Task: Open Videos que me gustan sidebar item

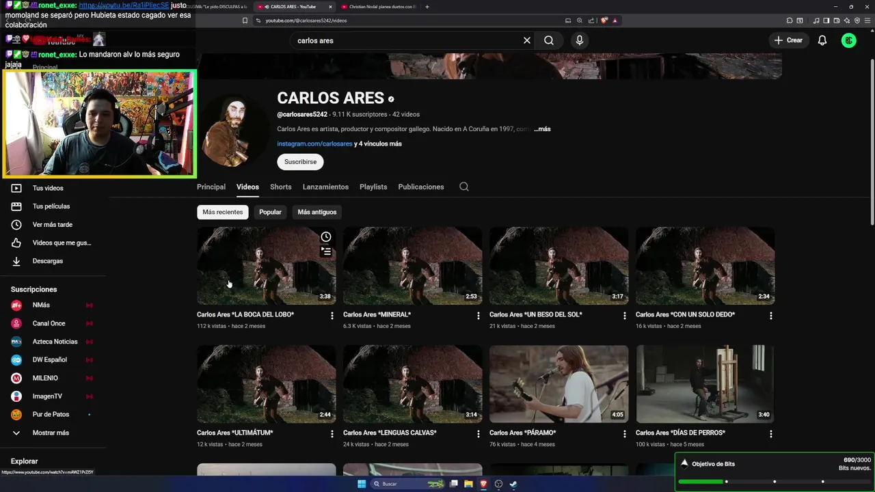Action: click(x=62, y=243)
